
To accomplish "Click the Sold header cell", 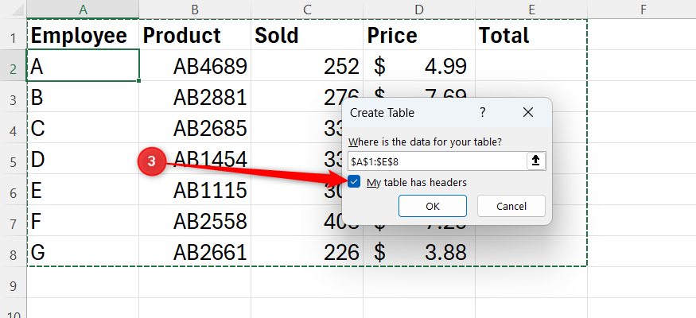I will [x=307, y=35].
